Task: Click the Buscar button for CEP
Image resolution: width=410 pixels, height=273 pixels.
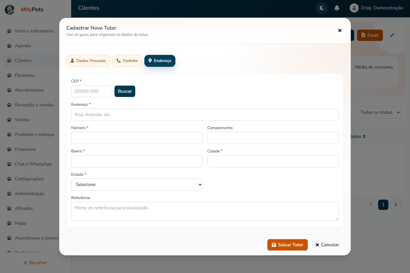Action: tap(125, 91)
